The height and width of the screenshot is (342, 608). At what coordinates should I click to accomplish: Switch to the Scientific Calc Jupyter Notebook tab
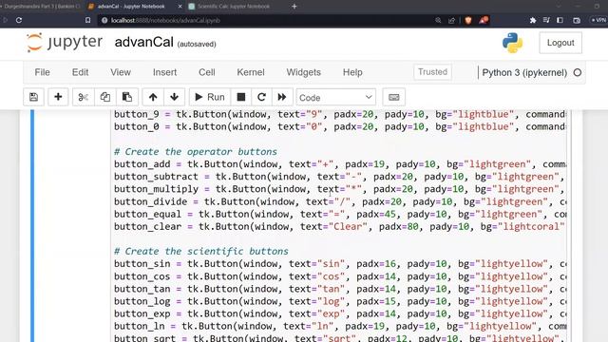click(234, 7)
